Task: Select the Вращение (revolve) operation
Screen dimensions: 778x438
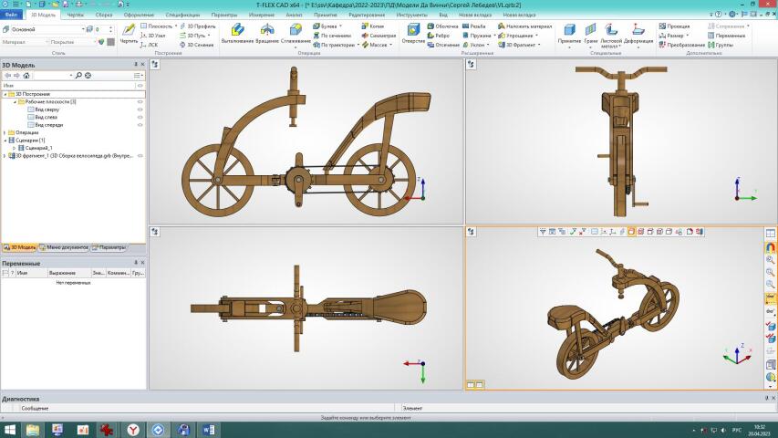Action: coord(267,34)
